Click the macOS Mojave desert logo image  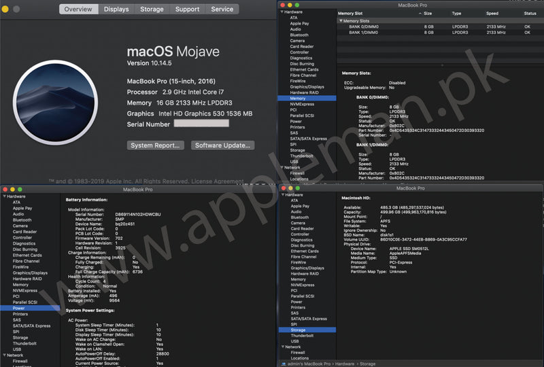tap(56, 103)
